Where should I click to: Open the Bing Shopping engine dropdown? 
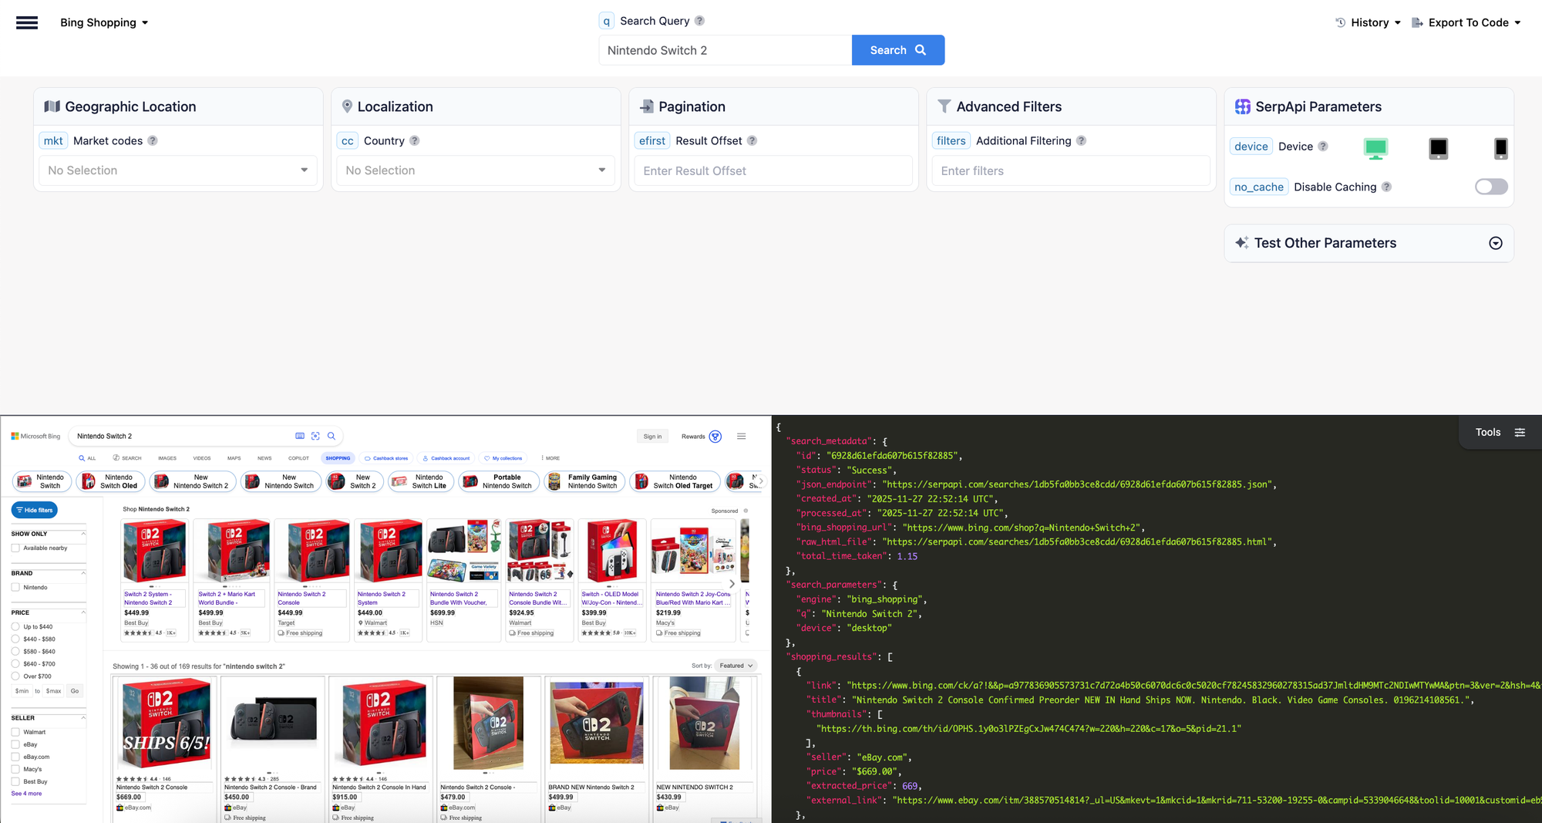coord(104,22)
